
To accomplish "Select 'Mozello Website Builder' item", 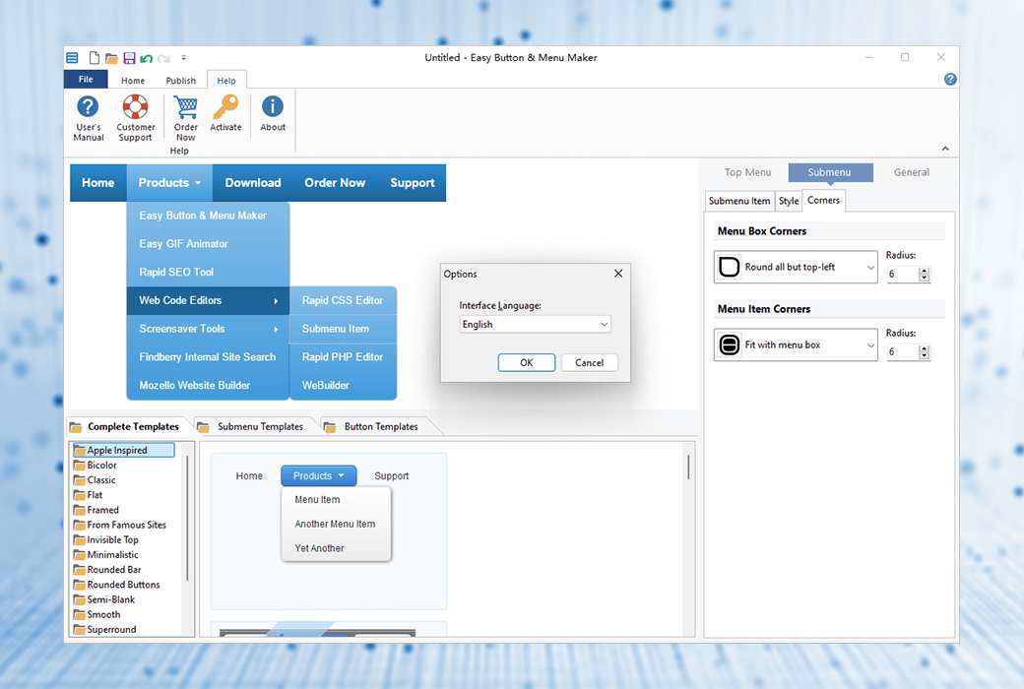I will tap(208, 385).
